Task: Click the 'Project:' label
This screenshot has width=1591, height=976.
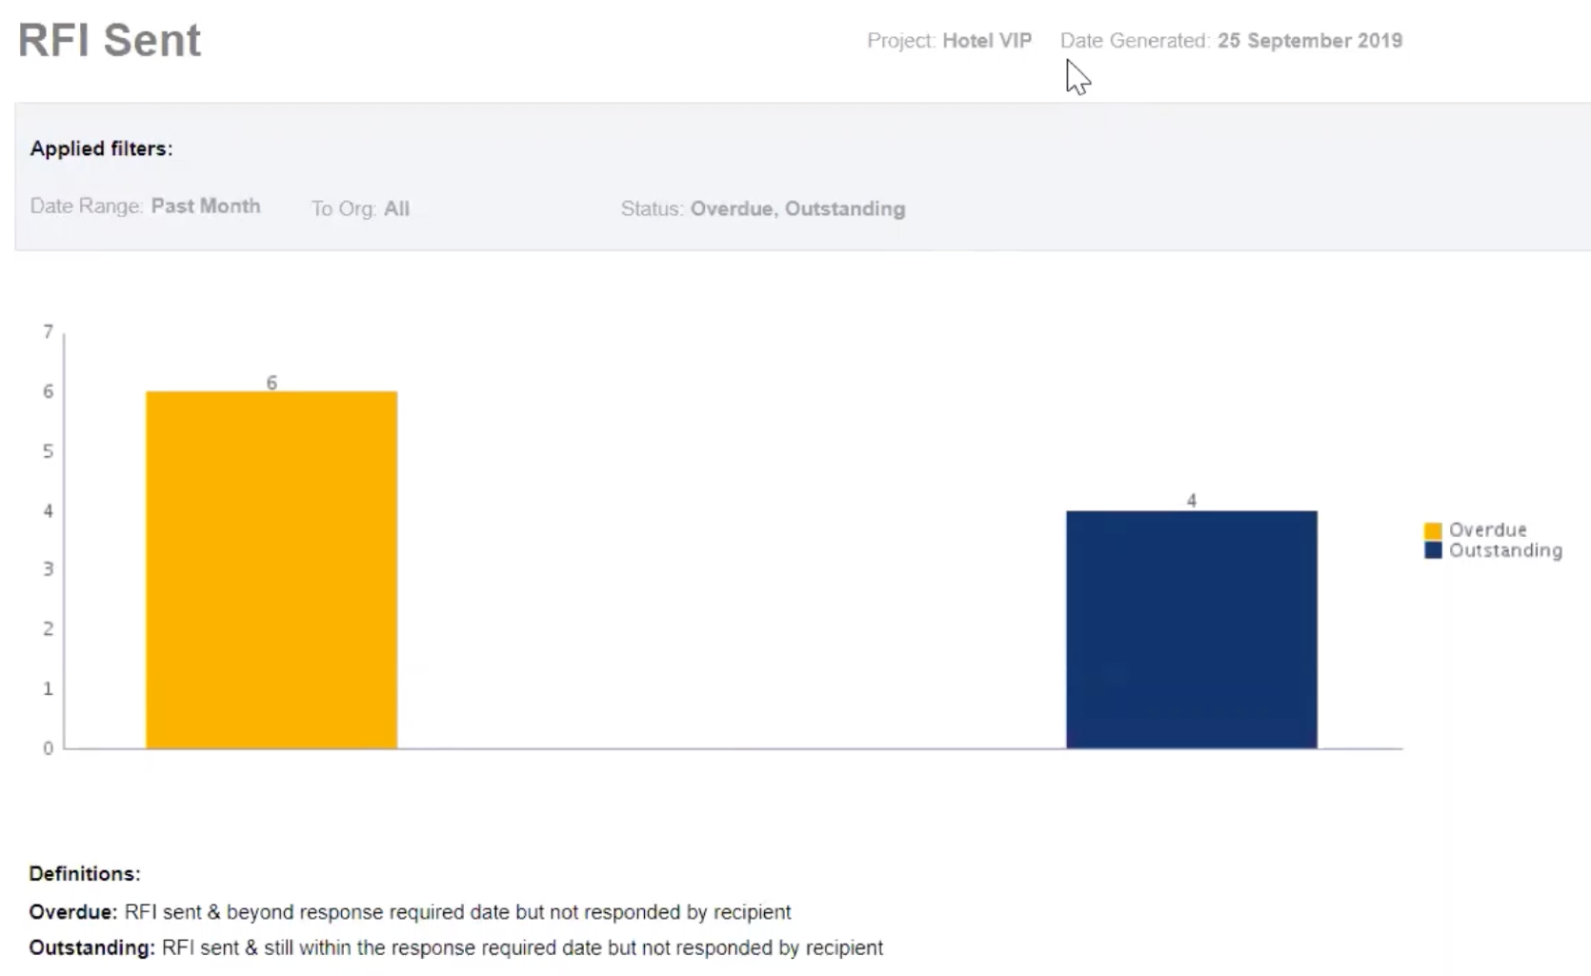Action: [x=901, y=41]
